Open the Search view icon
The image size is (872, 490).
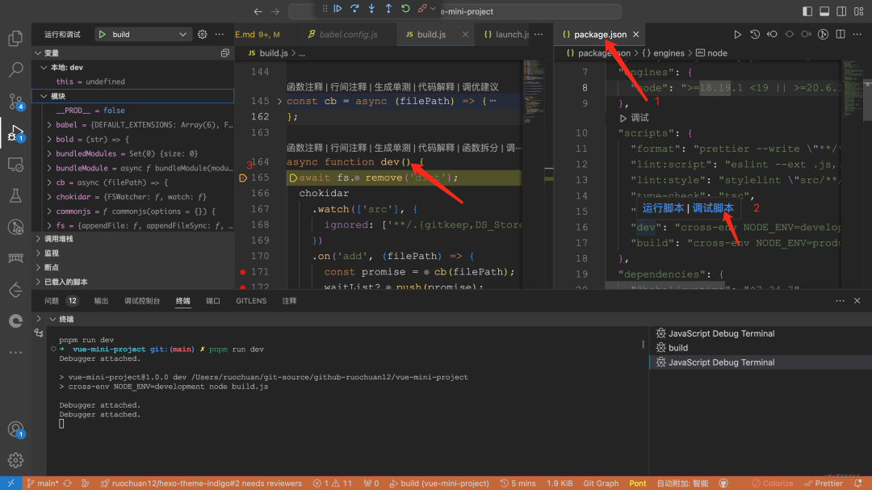point(15,69)
